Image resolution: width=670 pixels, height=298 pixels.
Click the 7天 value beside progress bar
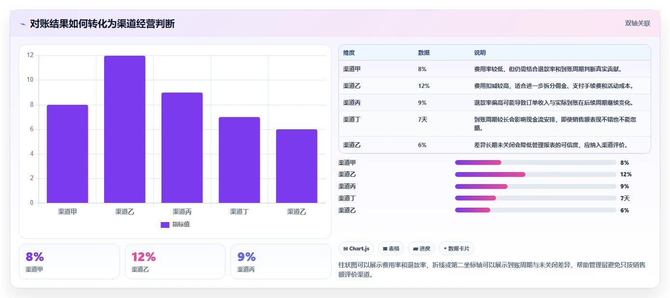point(625,198)
